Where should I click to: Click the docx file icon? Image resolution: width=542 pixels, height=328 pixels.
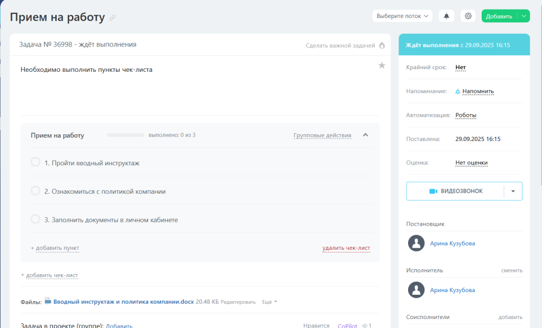click(x=48, y=302)
